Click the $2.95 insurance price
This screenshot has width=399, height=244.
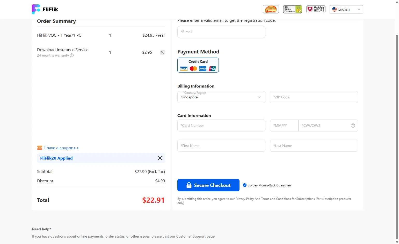147,52
